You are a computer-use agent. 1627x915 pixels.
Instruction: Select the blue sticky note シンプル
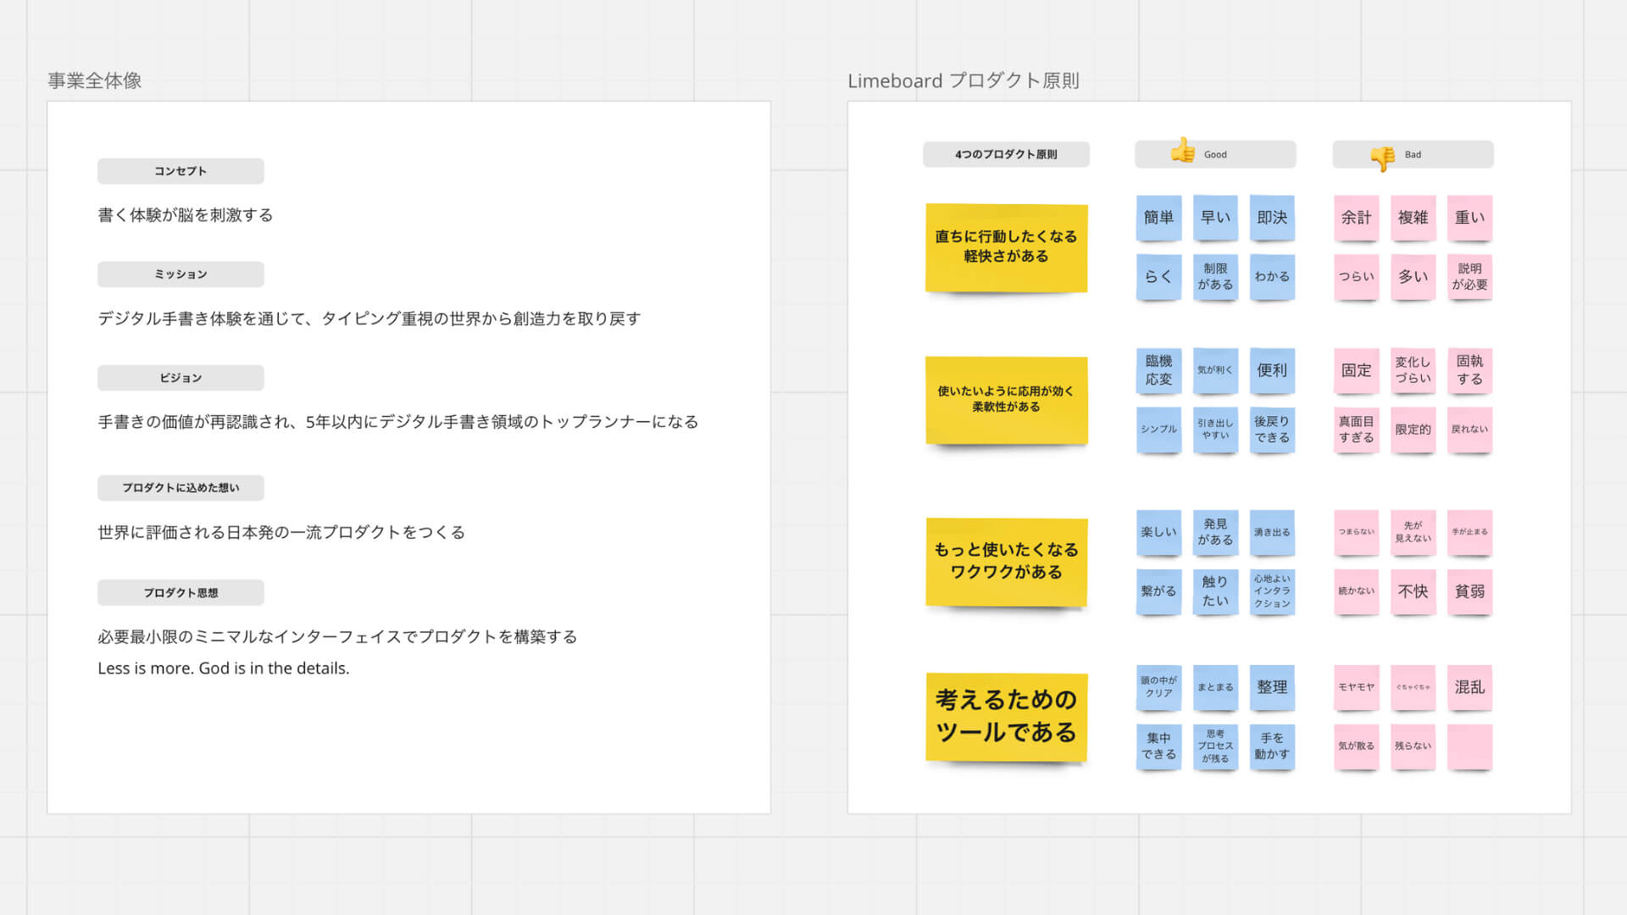(1158, 430)
